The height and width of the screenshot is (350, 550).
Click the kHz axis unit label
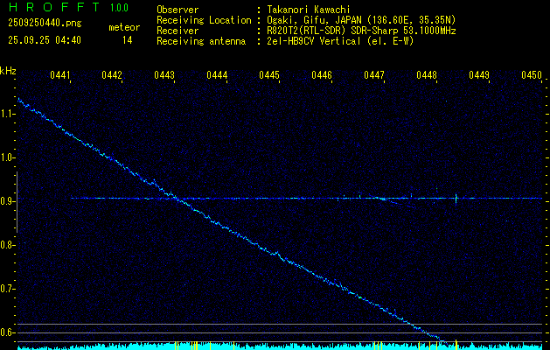[x=8, y=71]
